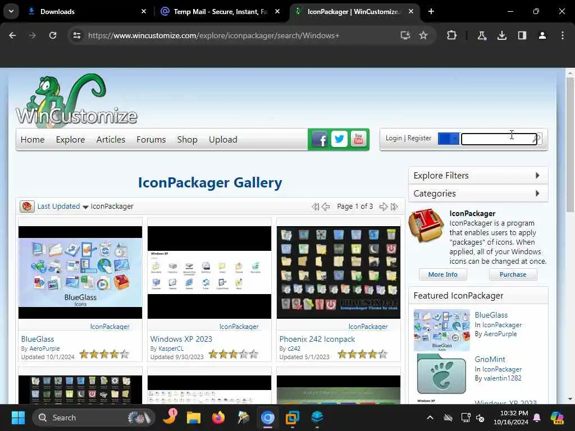This screenshot has height=431, width=575.
Task: Open the Phoenix 242 gallery thumbnail
Action: (x=339, y=272)
